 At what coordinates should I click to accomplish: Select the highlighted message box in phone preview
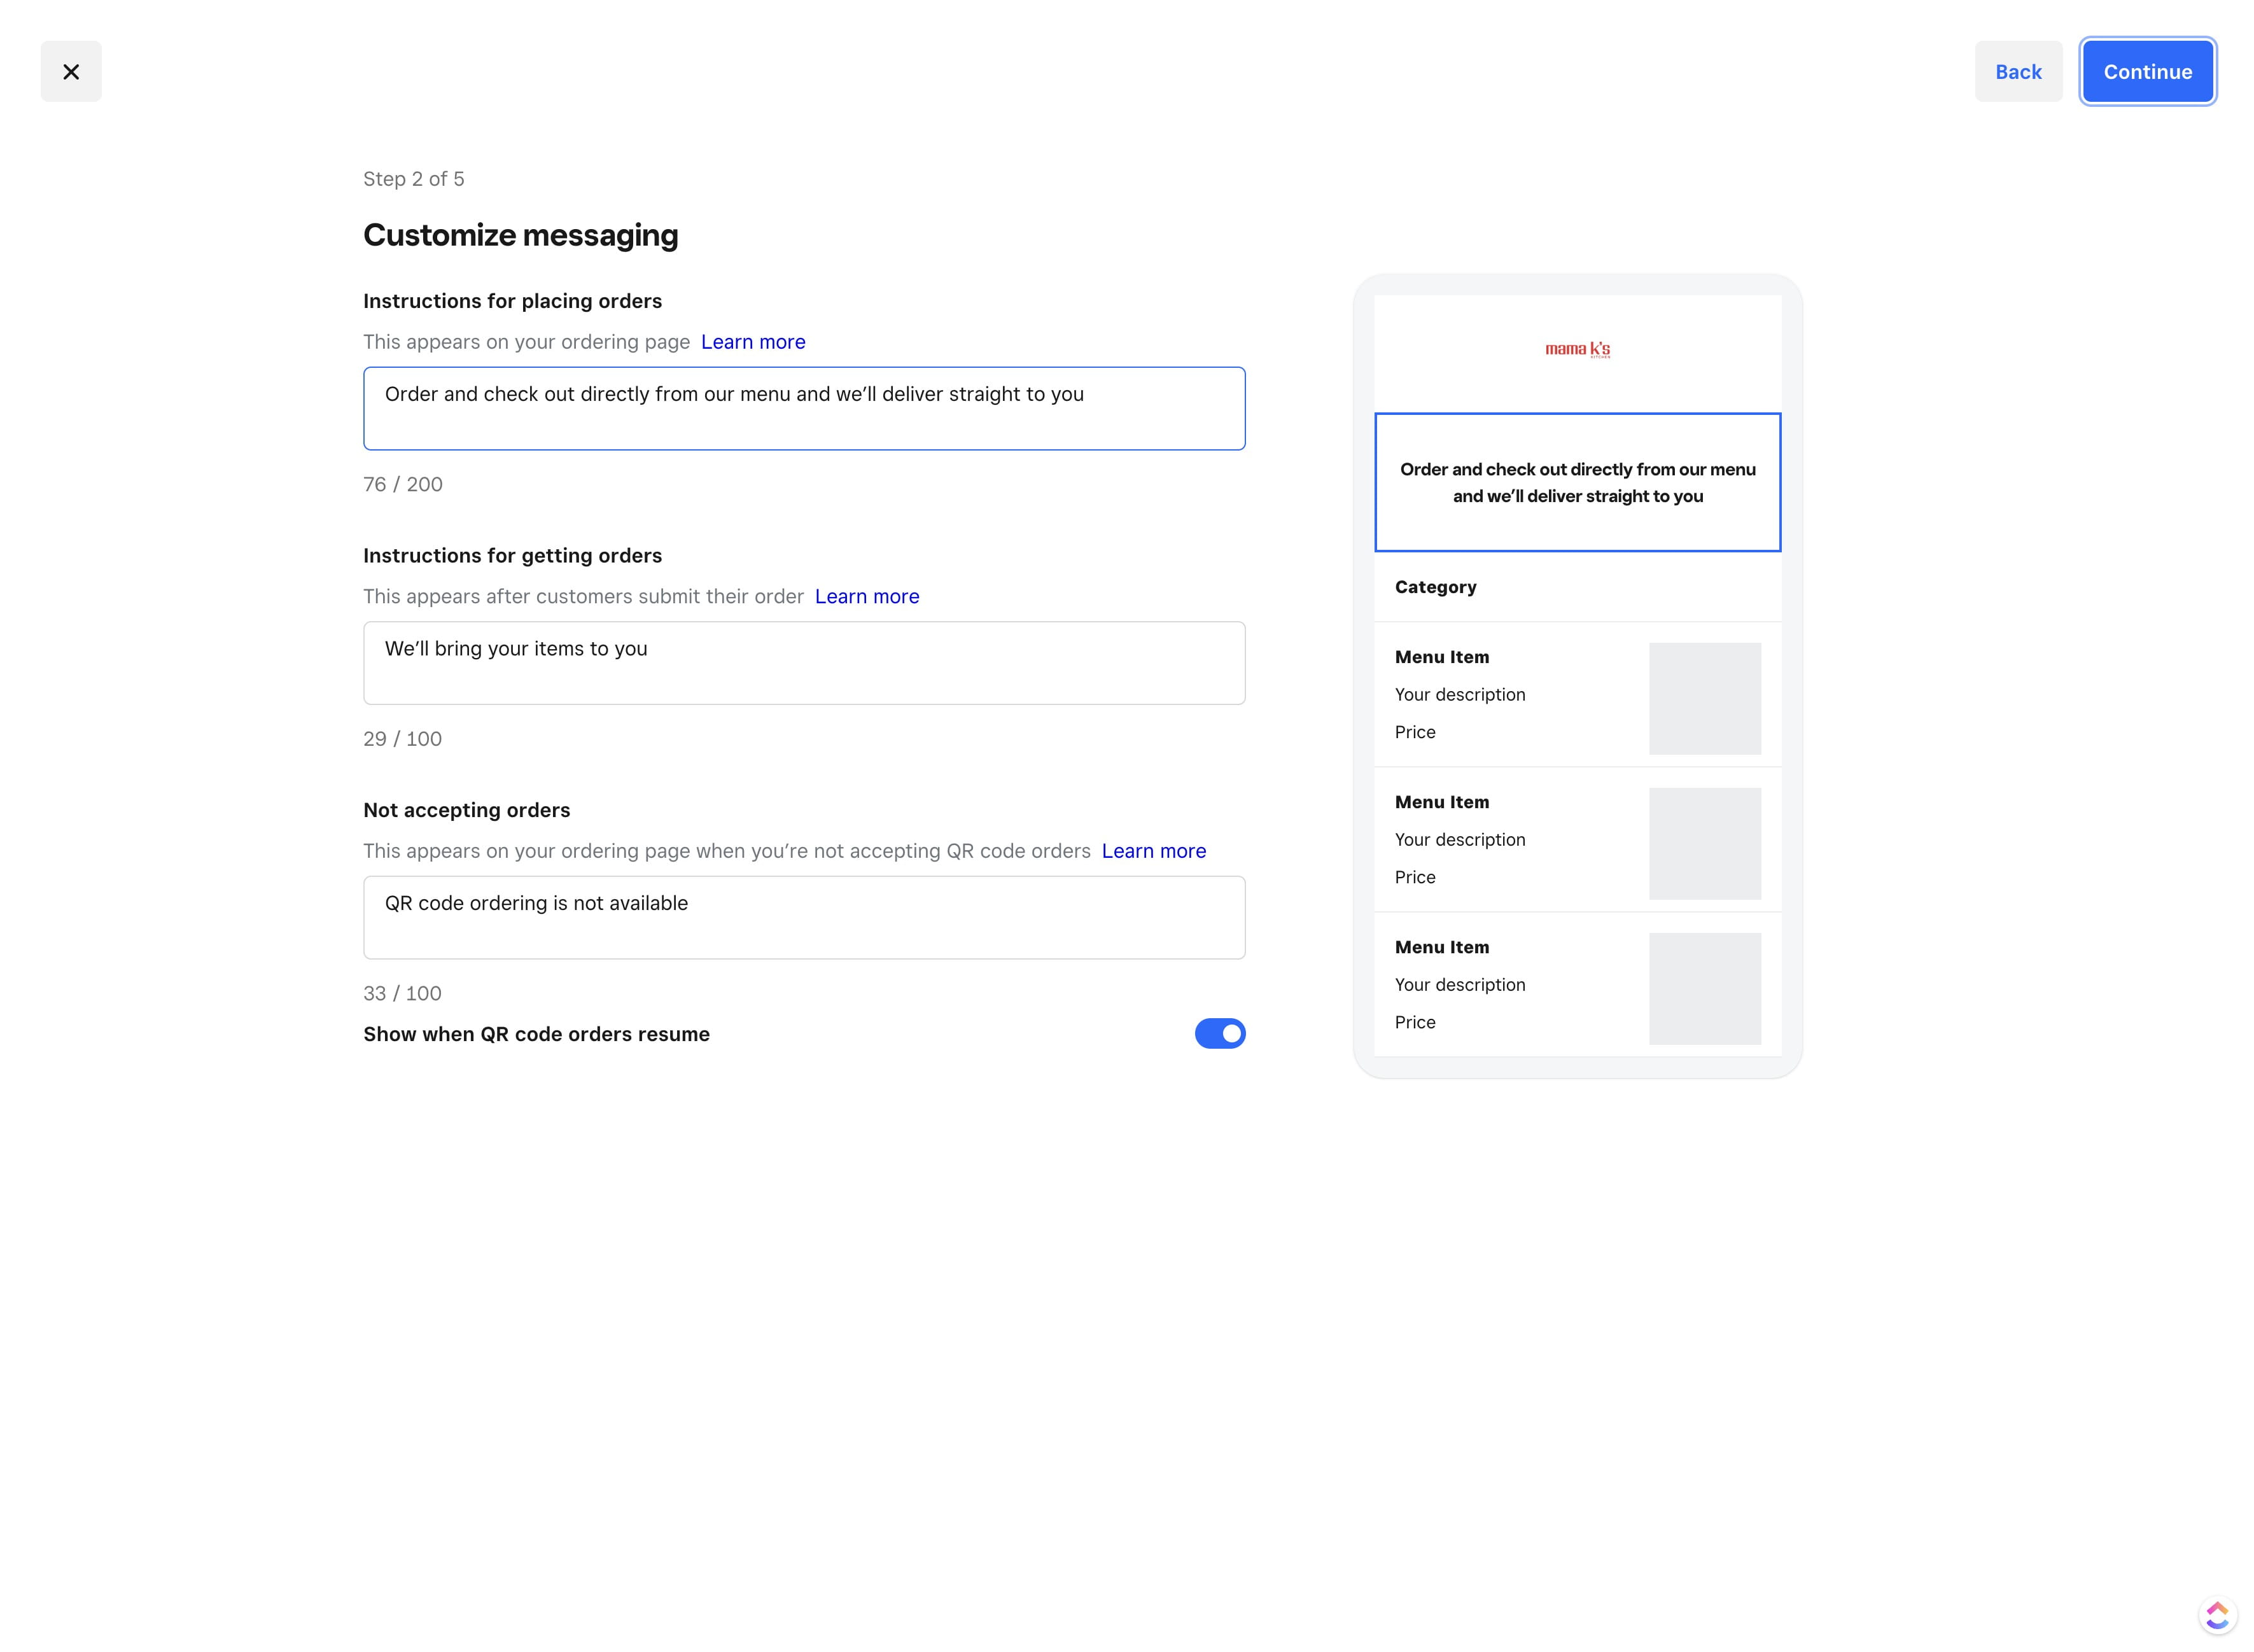(1577, 482)
